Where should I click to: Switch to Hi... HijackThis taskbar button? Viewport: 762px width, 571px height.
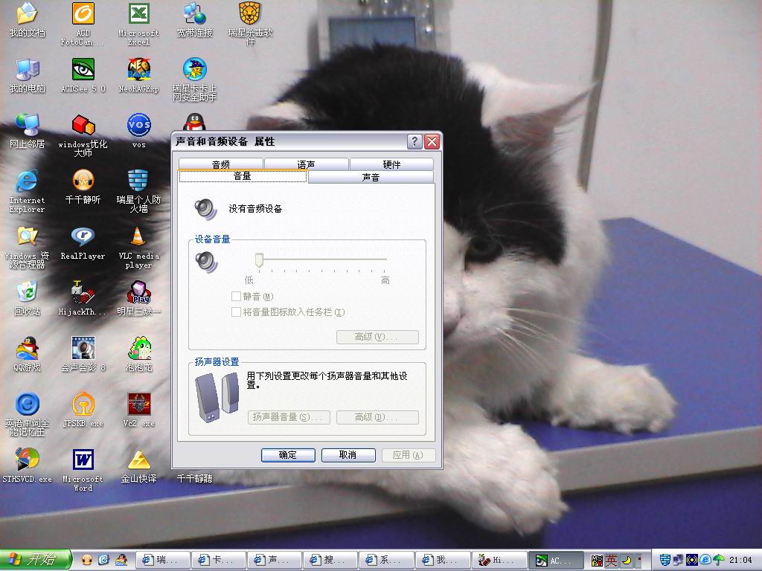point(499,561)
